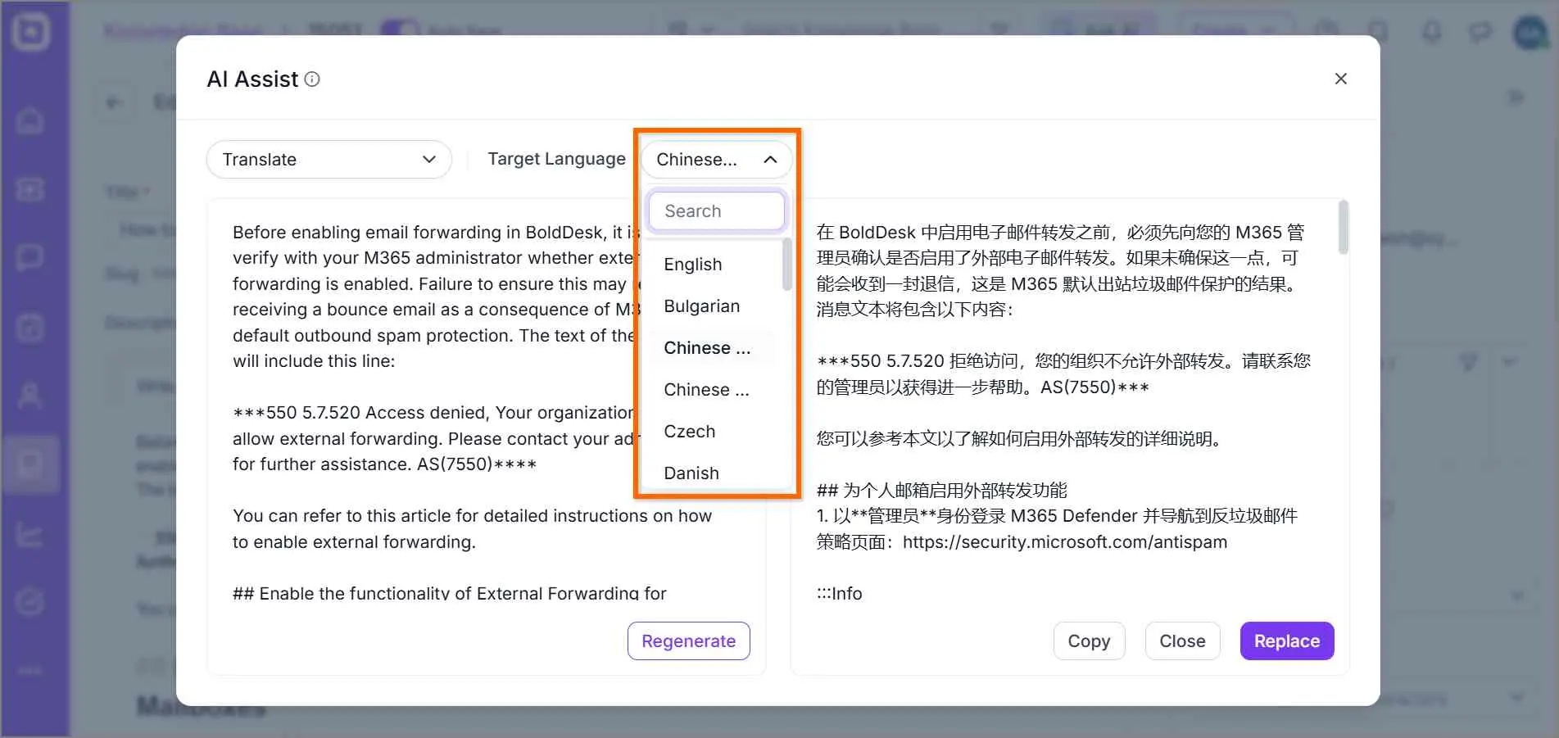Pick the Chinese option directly above Czech
This screenshot has width=1559, height=738.
(x=707, y=390)
